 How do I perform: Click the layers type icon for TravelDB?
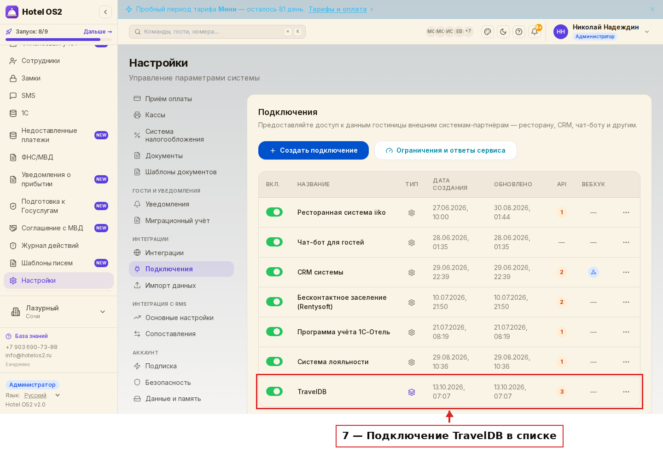(412, 392)
